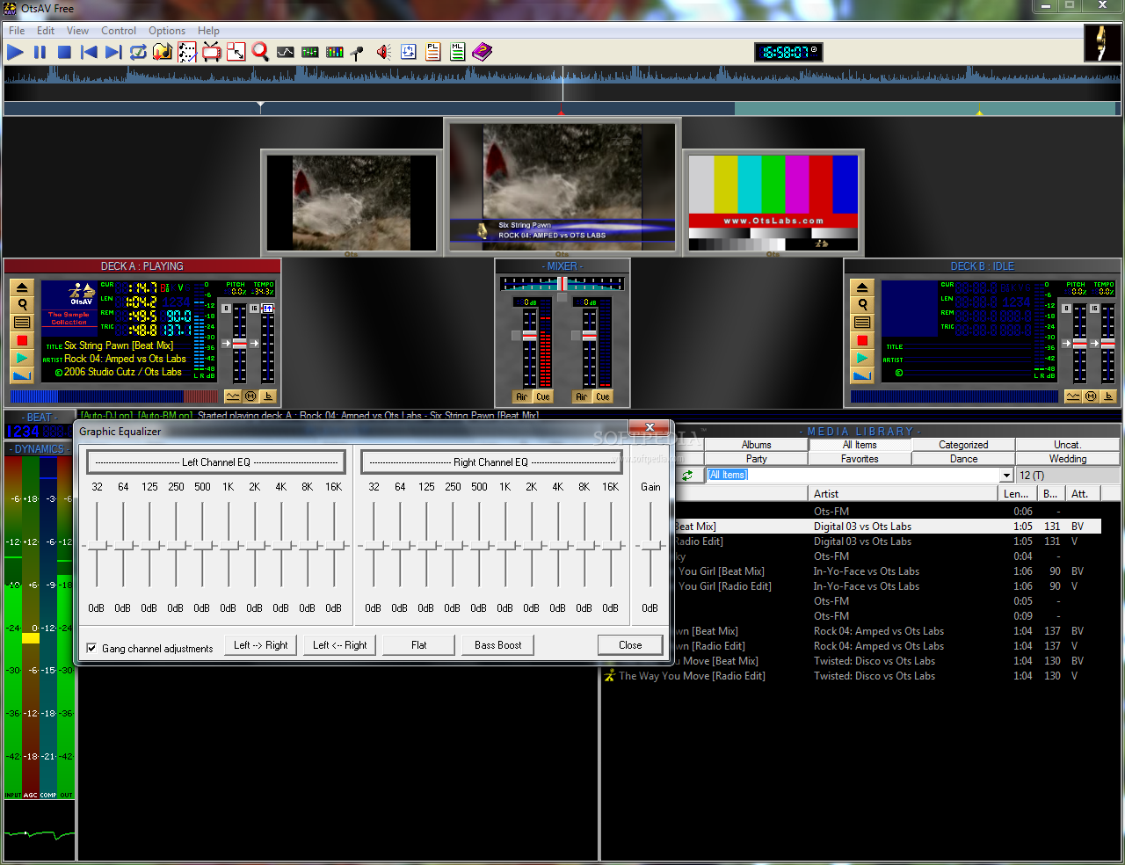Click the resize arrows toolbar icon
The height and width of the screenshot is (865, 1125).
click(x=236, y=53)
